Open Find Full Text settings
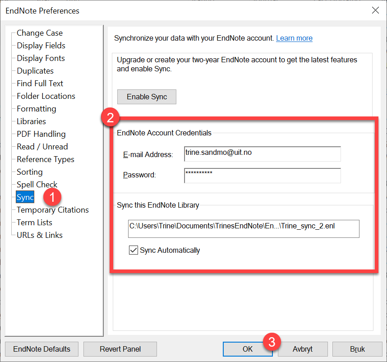The height and width of the screenshot is (362, 387). [x=40, y=84]
